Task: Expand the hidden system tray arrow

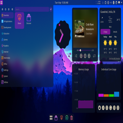Action: [x=122, y=3]
